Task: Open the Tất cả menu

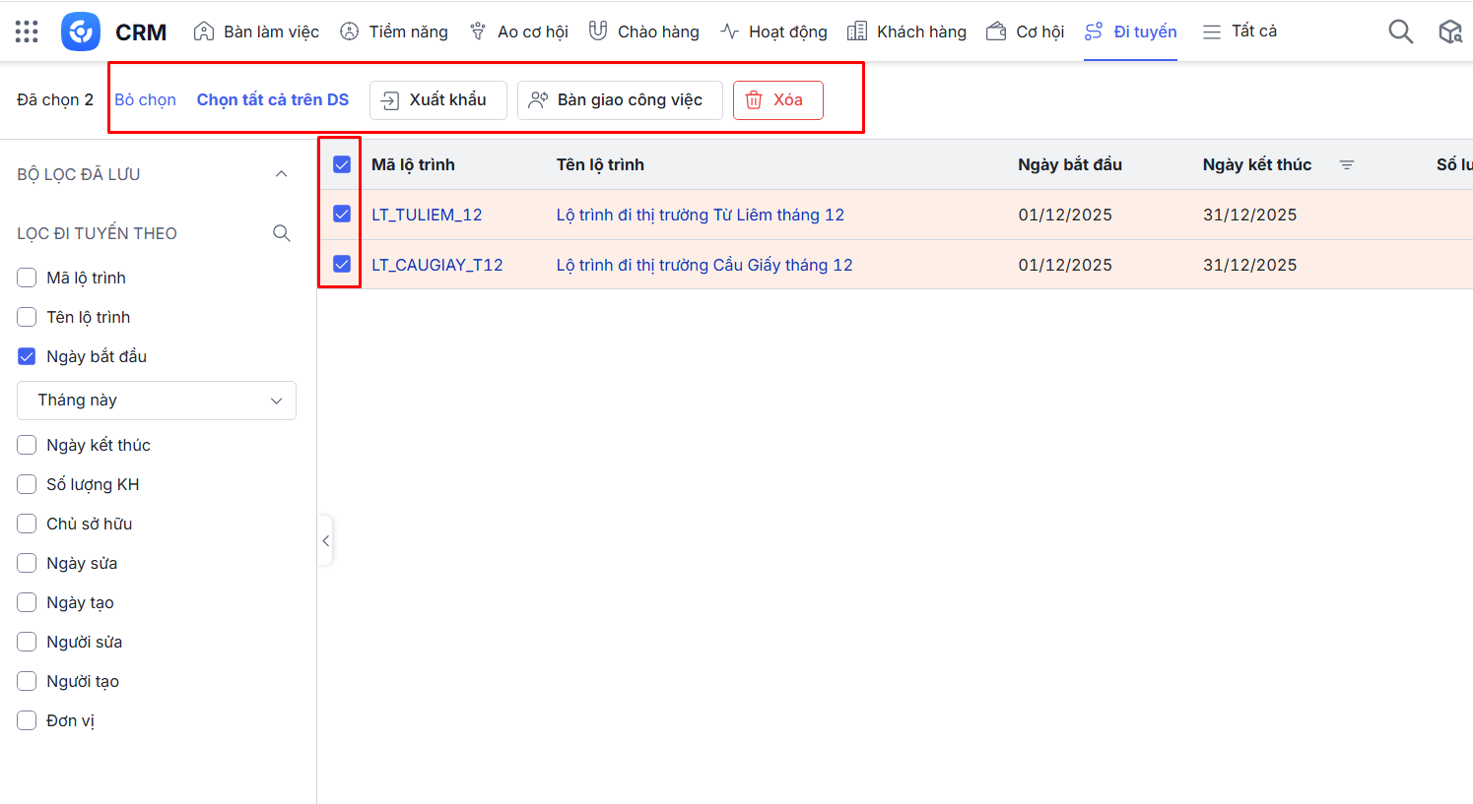Action: [1239, 31]
